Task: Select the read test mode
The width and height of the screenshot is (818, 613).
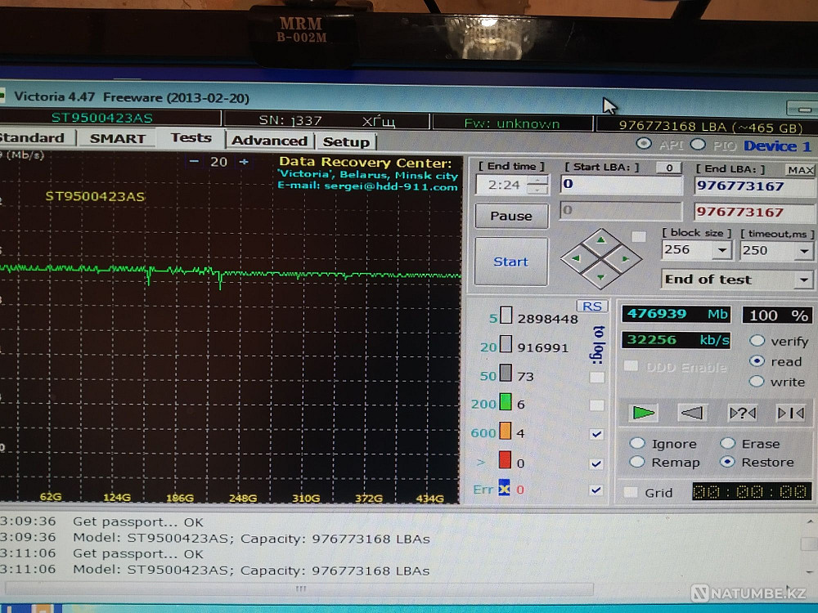Action: coord(757,360)
